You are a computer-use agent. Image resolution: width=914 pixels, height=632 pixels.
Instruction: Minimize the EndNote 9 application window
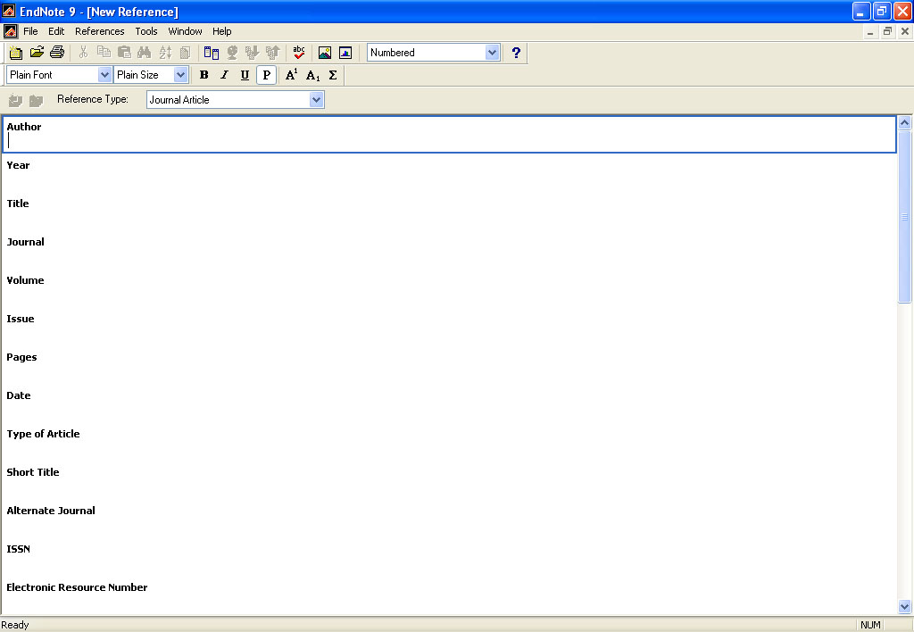click(861, 11)
